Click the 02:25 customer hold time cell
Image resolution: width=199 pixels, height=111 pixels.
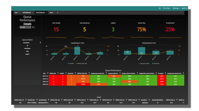click(x=129, y=82)
